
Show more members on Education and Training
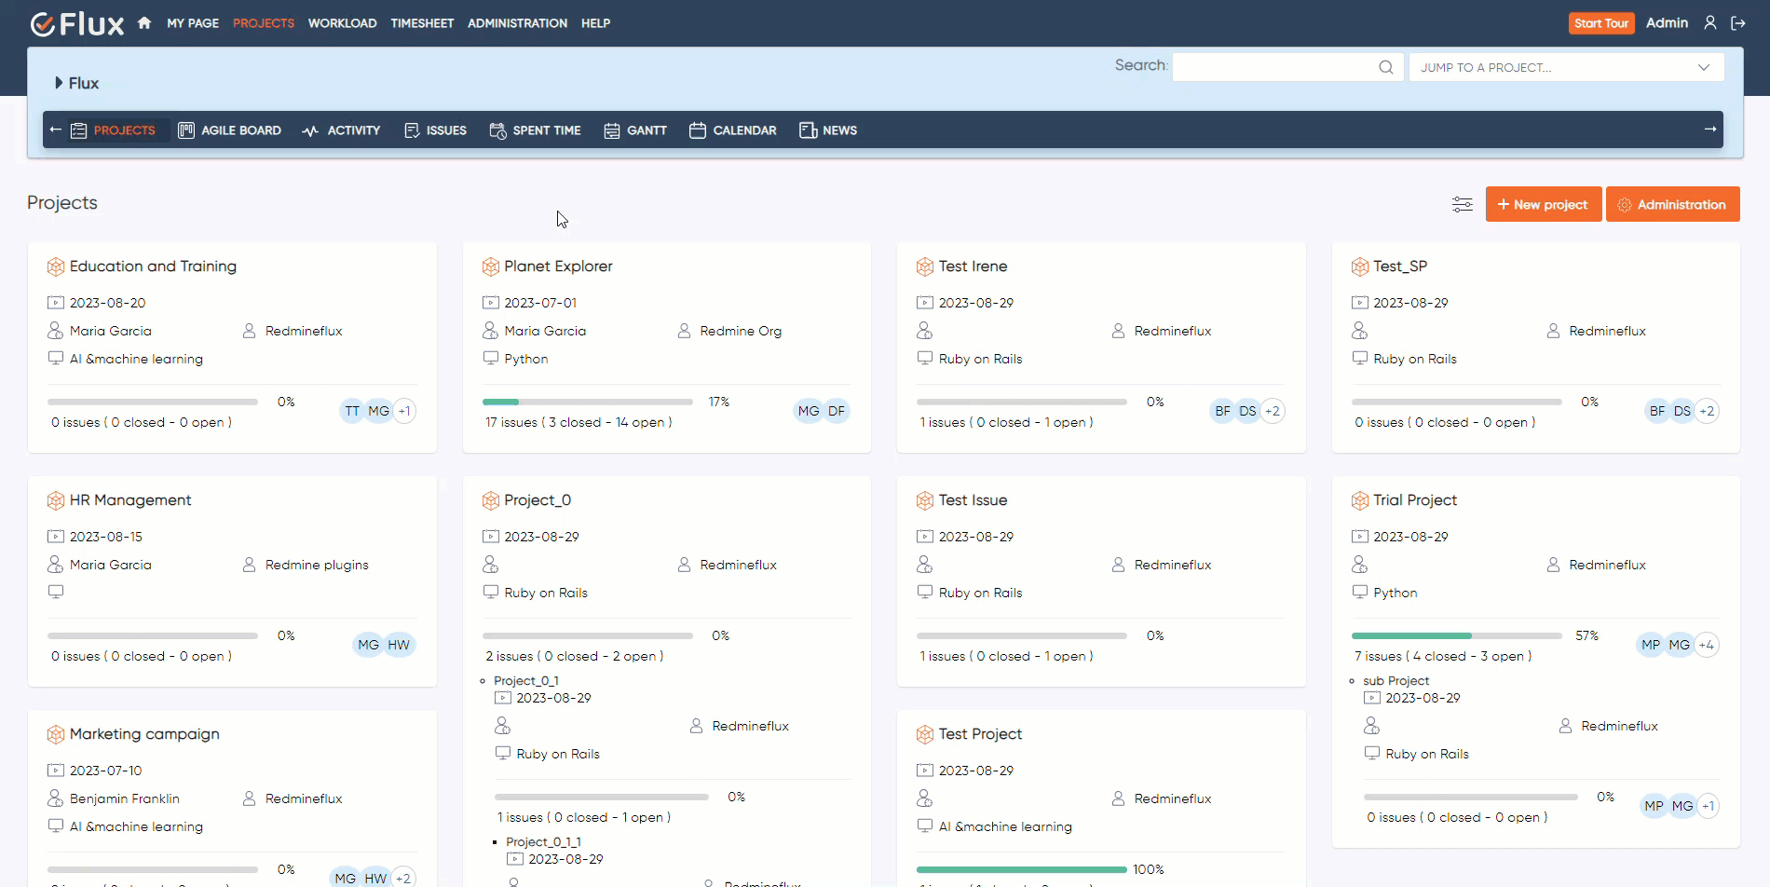coord(404,411)
